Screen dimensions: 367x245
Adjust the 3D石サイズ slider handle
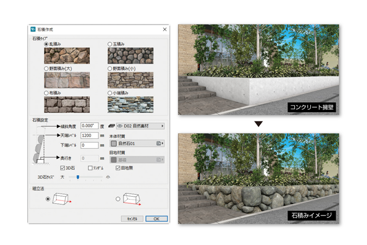click(77, 177)
